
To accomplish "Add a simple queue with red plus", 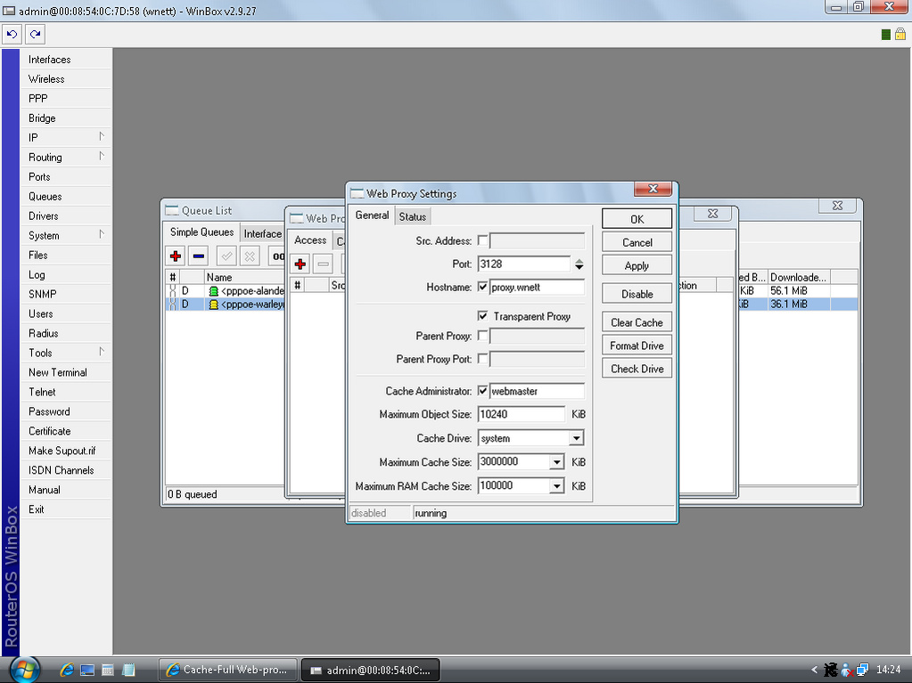I will [x=176, y=256].
